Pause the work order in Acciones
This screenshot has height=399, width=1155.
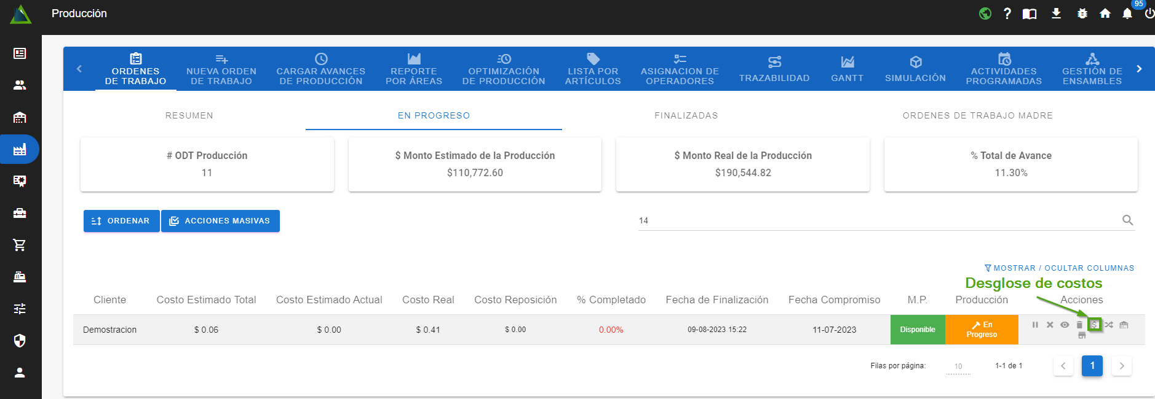click(1035, 325)
